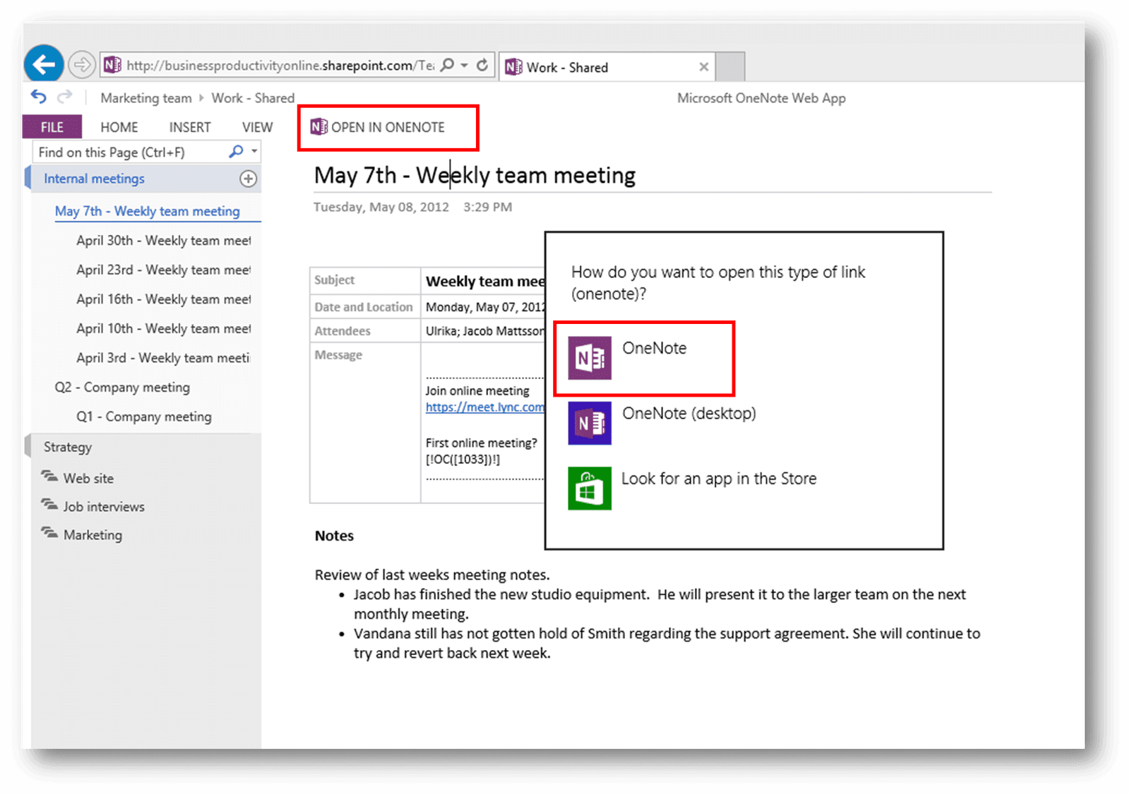Click Review of last weeks meeting notes line

[432, 575]
